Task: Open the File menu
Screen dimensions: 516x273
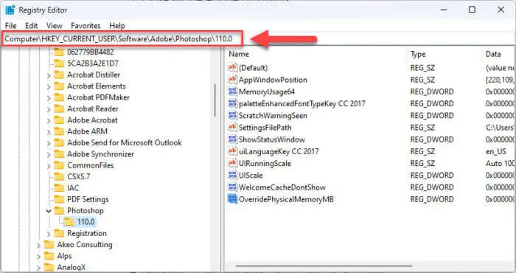Action: pyautogui.click(x=10, y=26)
